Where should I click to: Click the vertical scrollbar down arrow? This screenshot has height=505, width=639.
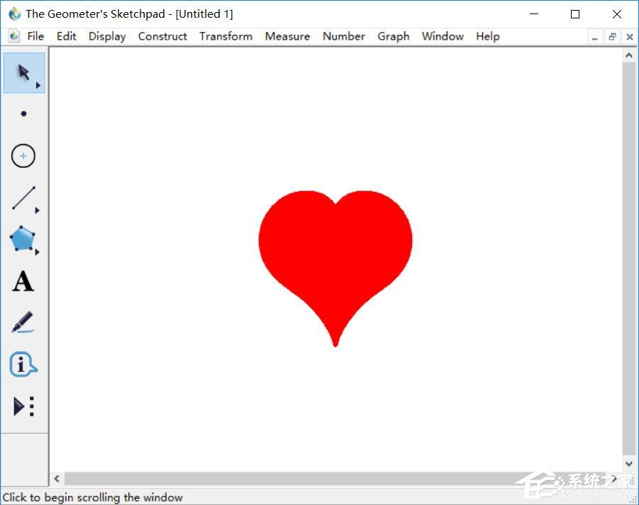pos(628,463)
